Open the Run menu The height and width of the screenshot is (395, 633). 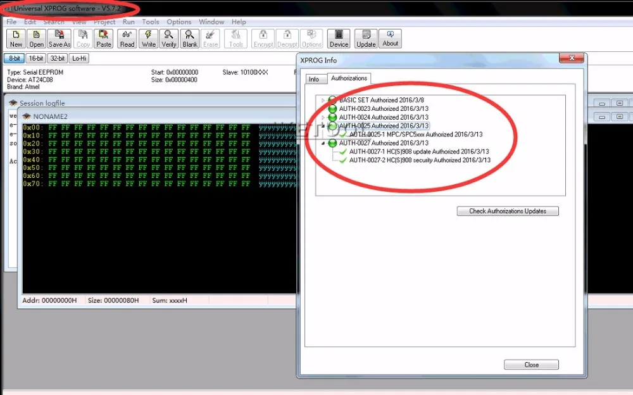128,22
